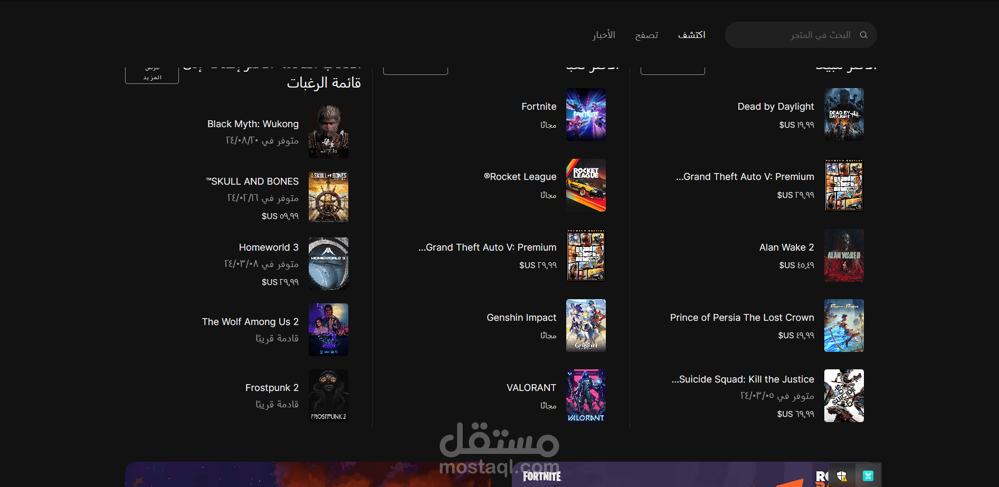The image size is (999, 487).
Task: Switch to the اكتشف (Discover) tab
Action: pos(692,35)
